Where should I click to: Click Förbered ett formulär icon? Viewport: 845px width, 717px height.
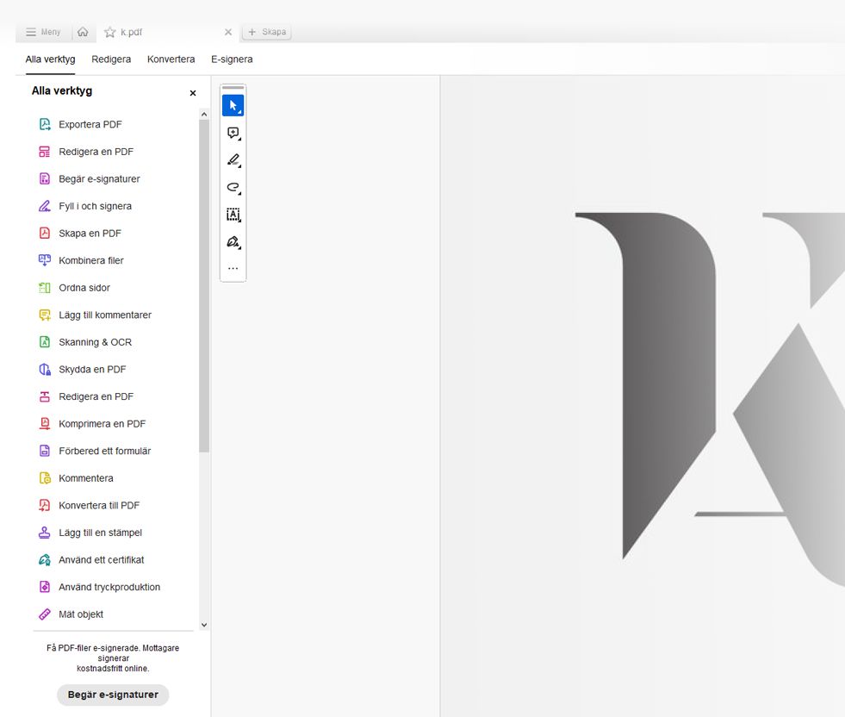(45, 452)
